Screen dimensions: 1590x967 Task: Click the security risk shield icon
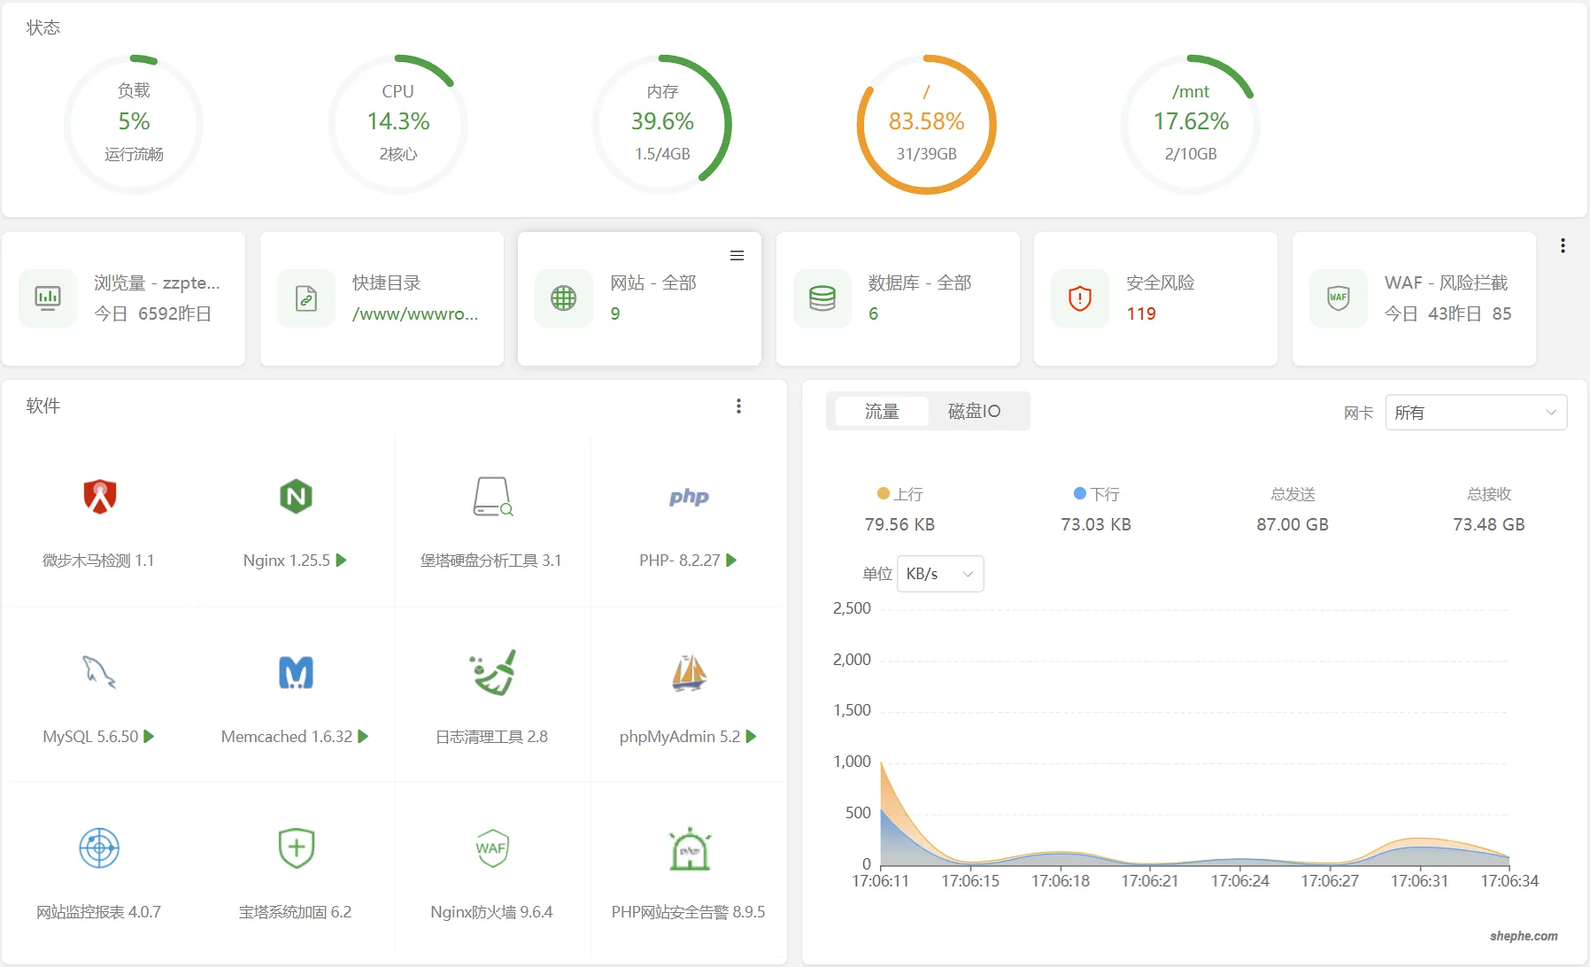(x=1079, y=298)
